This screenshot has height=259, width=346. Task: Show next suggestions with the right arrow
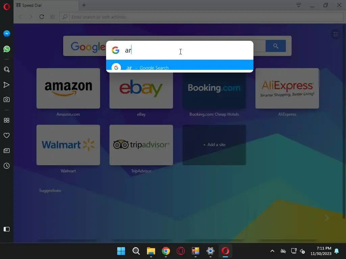[x=327, y=218]
